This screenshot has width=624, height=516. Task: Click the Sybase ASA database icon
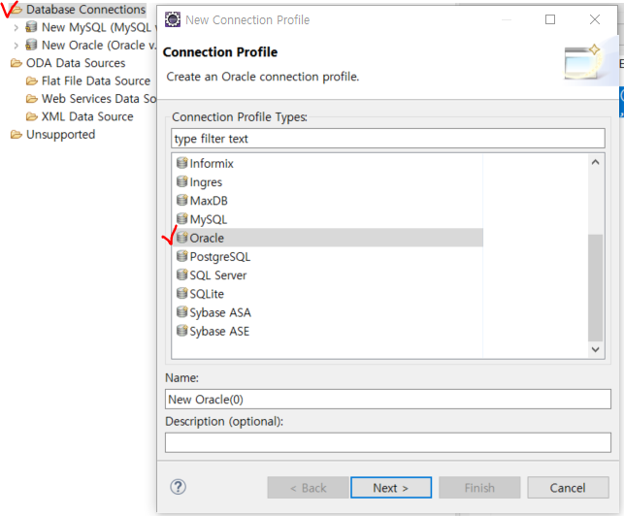coord(181,312)
